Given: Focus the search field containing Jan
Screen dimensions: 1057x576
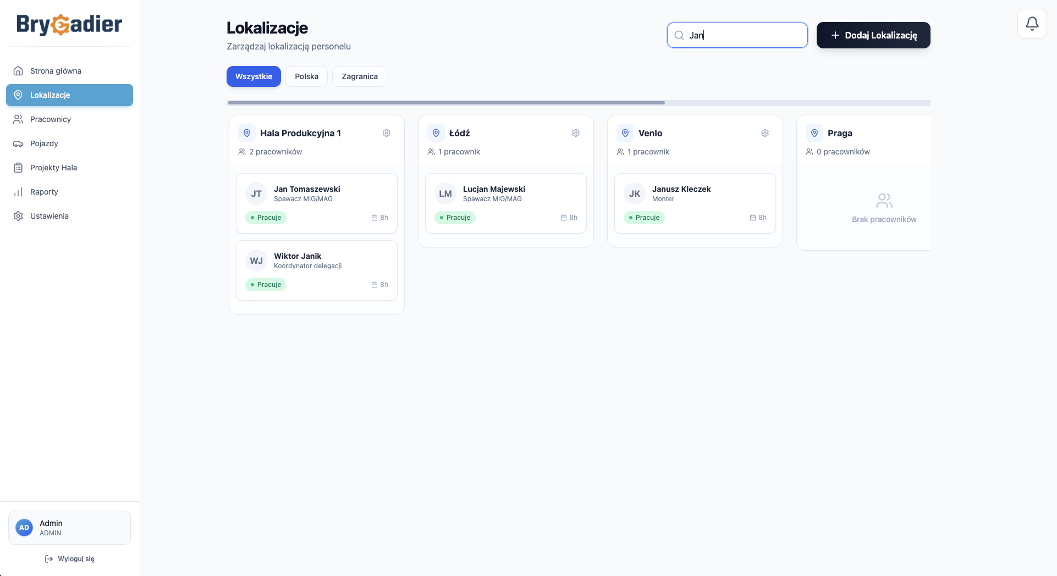Looking at the screenshot, I should [x=737, y=35].
